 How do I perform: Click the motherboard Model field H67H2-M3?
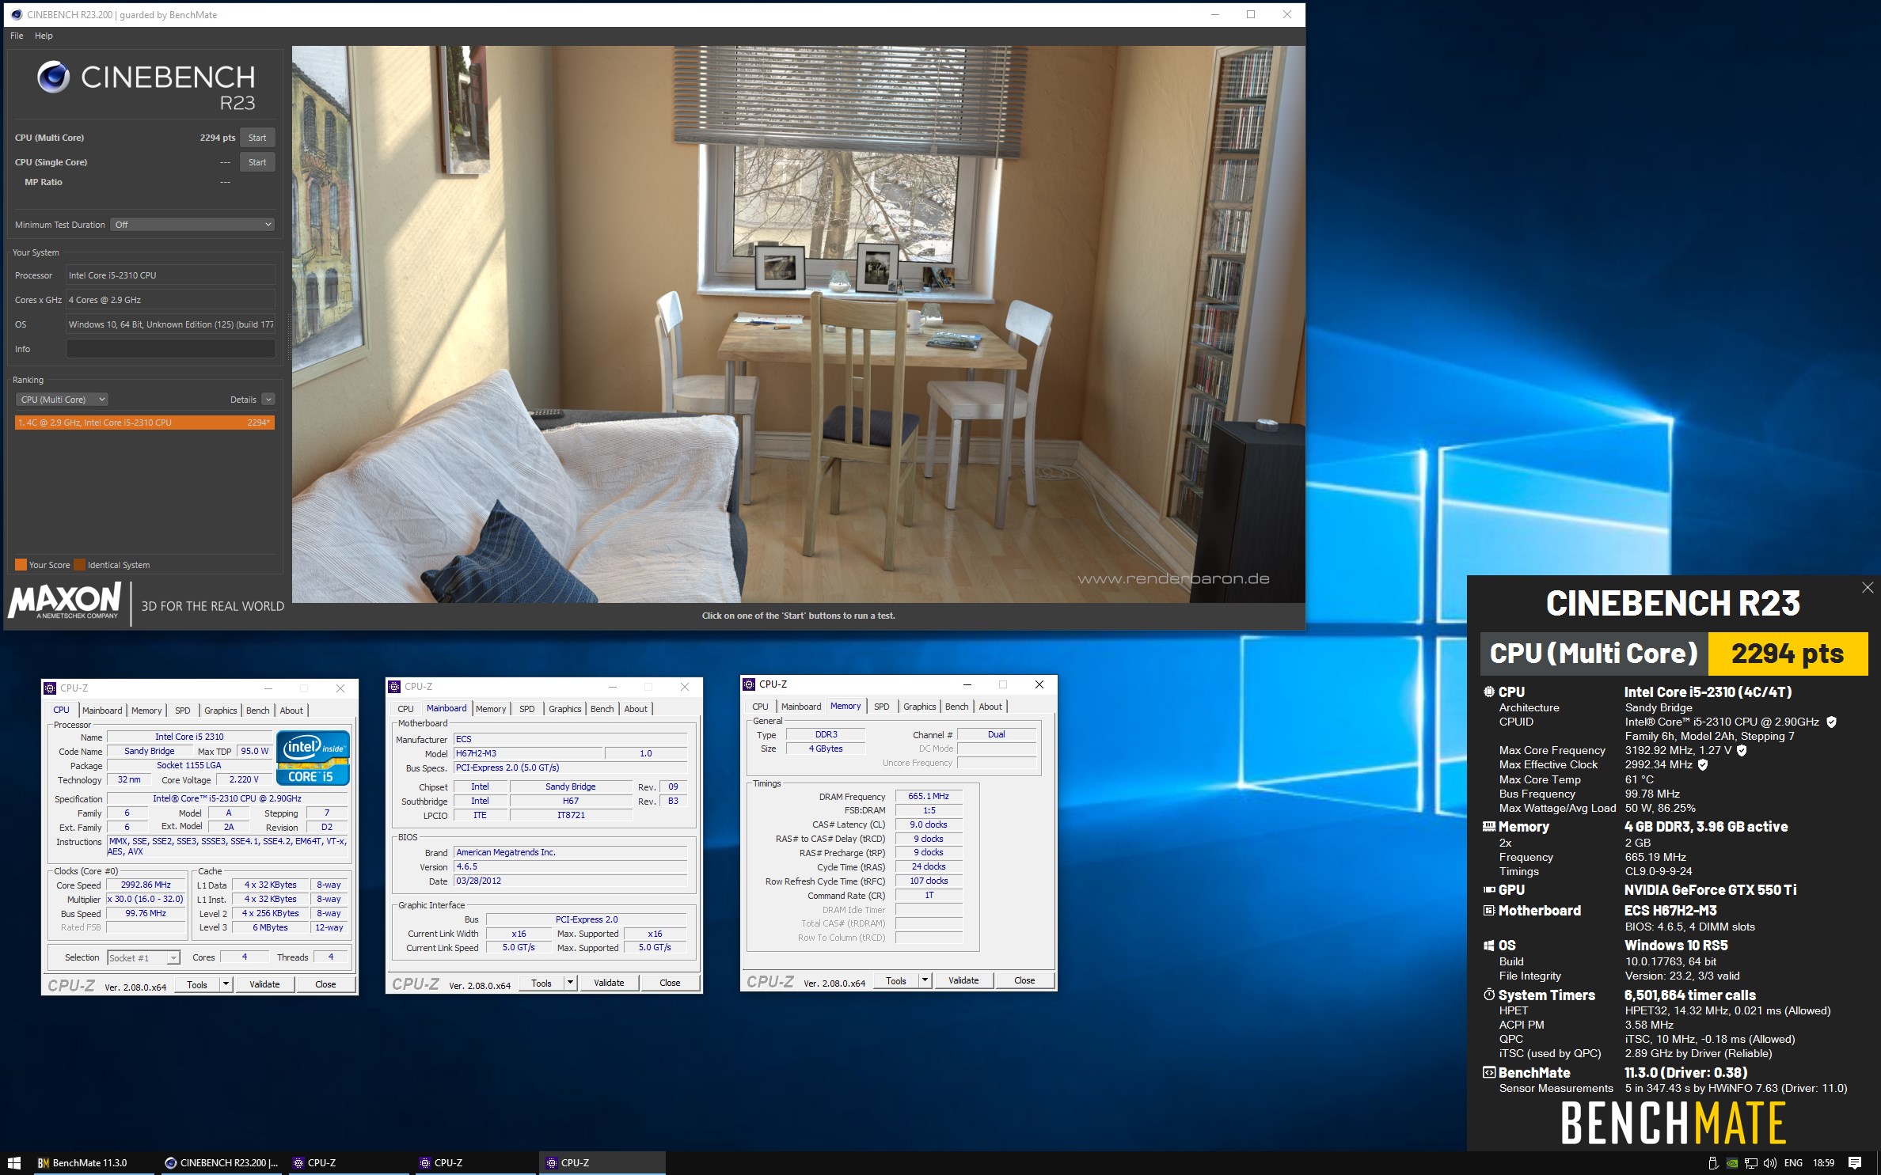(x=527, y=753)
